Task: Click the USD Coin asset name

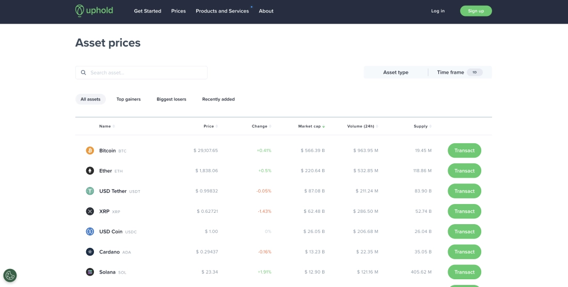Action: tap(111, 231)
